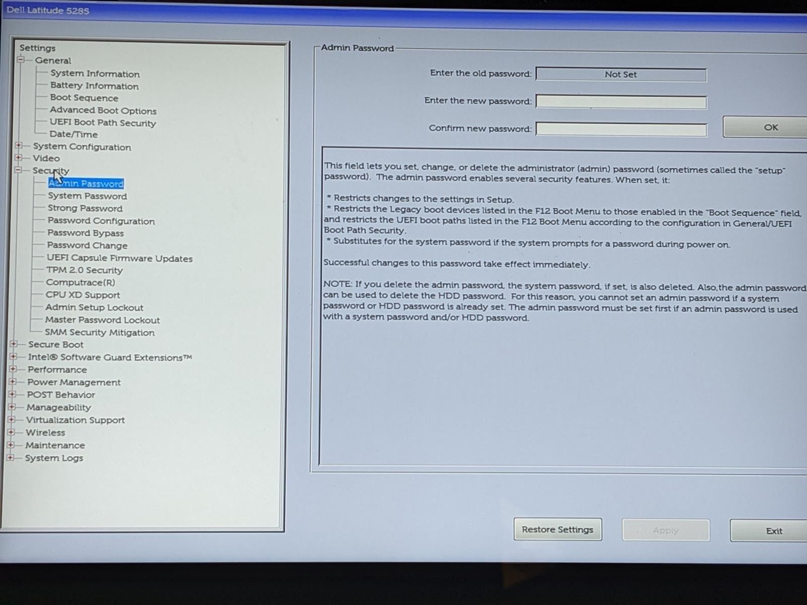Viewport: 807px width, 605px height.
Task: Expand the Manageability node
Action: coord(12,406)
